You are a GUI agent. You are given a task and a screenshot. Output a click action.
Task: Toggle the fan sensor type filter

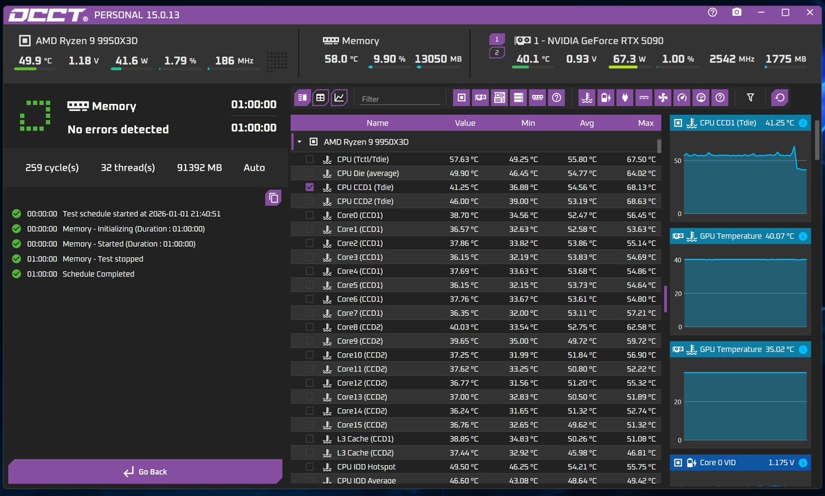663,98
